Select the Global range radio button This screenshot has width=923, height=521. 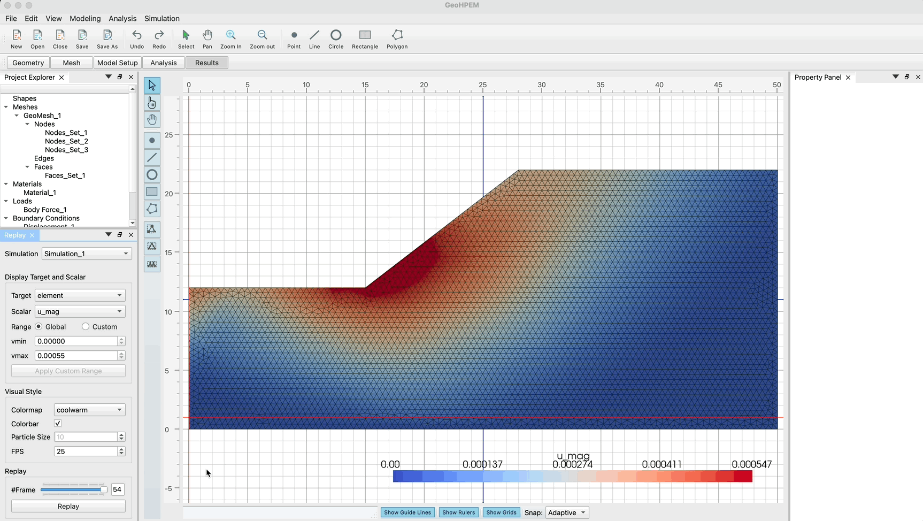tap(39, 327)
